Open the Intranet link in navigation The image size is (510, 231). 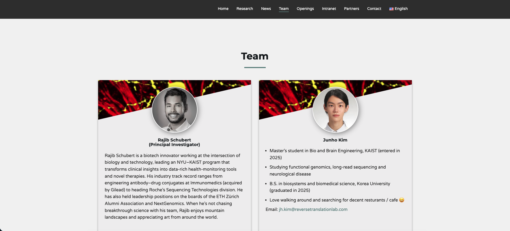coord(329,9)
